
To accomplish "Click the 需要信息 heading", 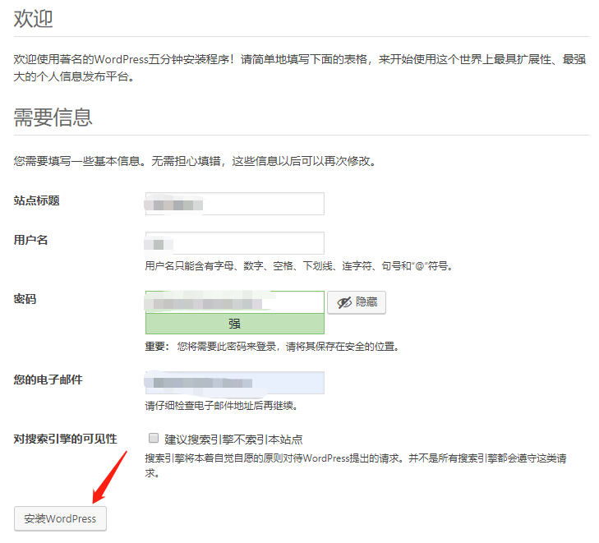I will tap(53, 117).
